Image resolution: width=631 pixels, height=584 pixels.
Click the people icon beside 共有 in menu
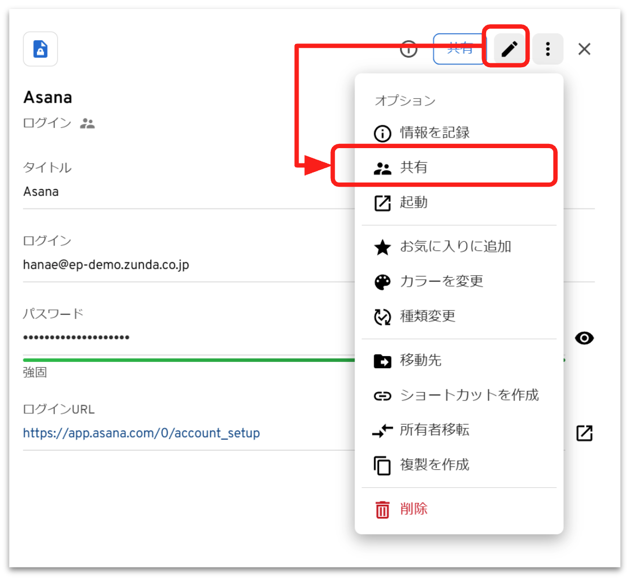pyautogui.click(x=382, y=168)
